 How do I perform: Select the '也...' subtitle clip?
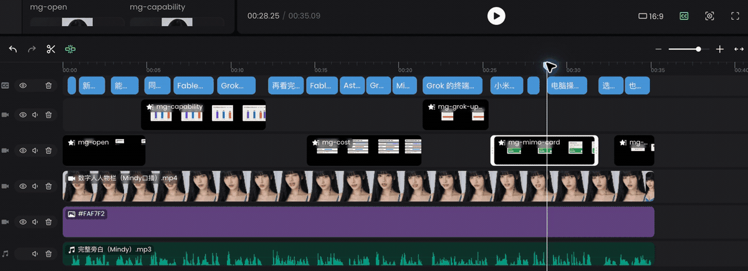tap(637, 86)
